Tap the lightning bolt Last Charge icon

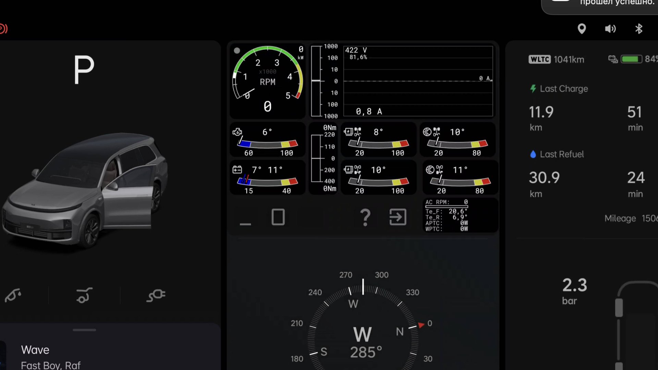click(x=533, y=88)
